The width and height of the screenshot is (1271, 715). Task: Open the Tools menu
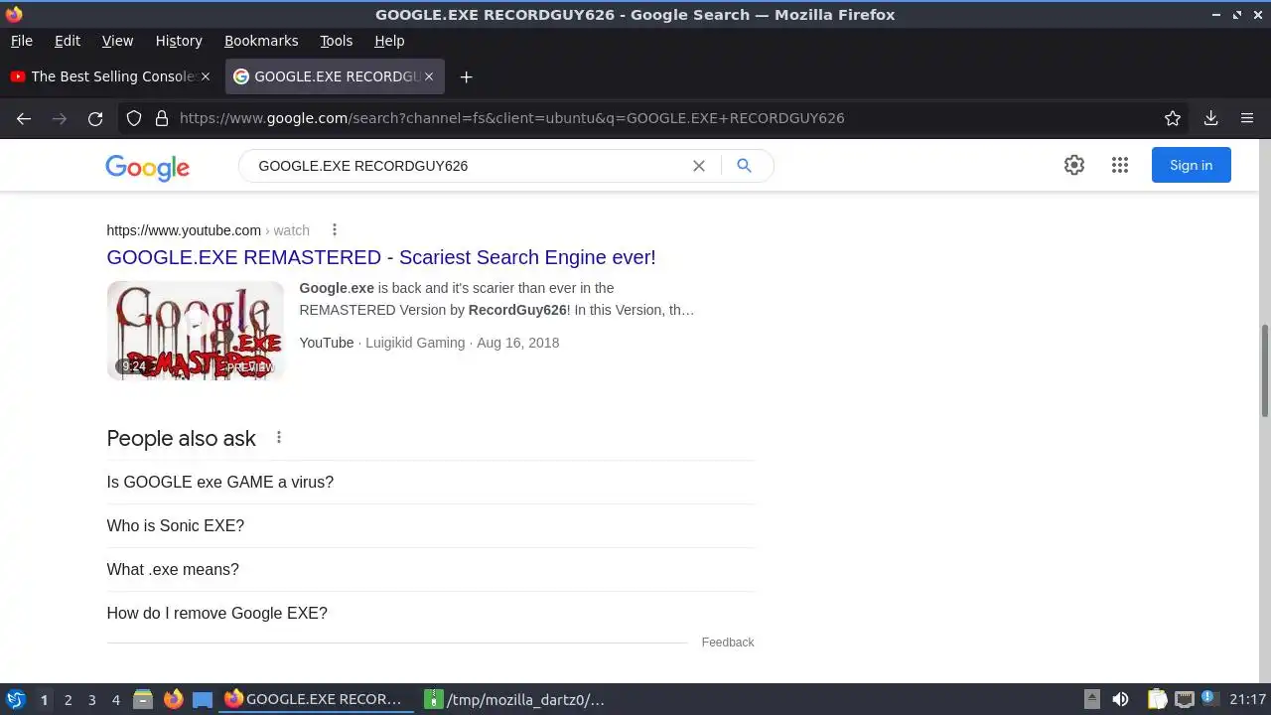[x=337, y=41]
